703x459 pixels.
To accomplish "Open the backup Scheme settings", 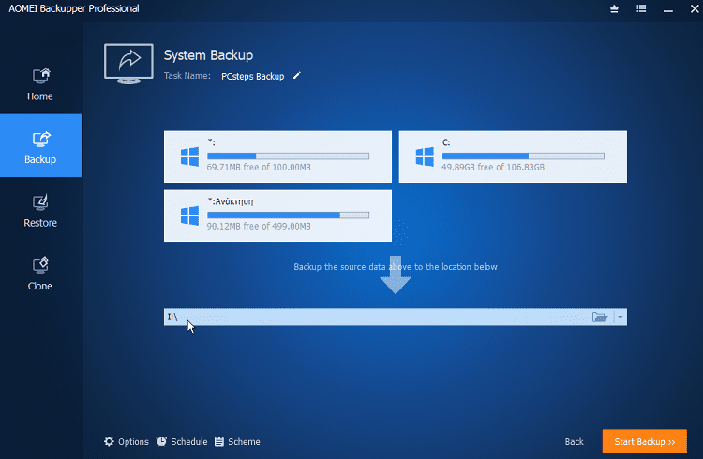I will (x=237, y=441).
